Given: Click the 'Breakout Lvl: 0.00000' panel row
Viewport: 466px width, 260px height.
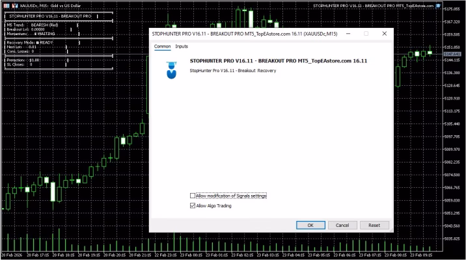Looking at the screenshot, I should coord(25,29).
